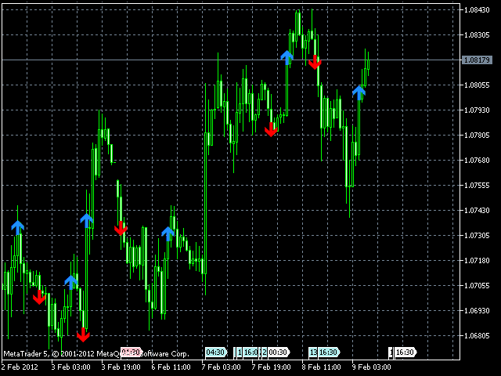501x376 pixels.
Task: Click the leftmost blue up arrow signal
Action: pyautogui.click(x=17, y=227)
